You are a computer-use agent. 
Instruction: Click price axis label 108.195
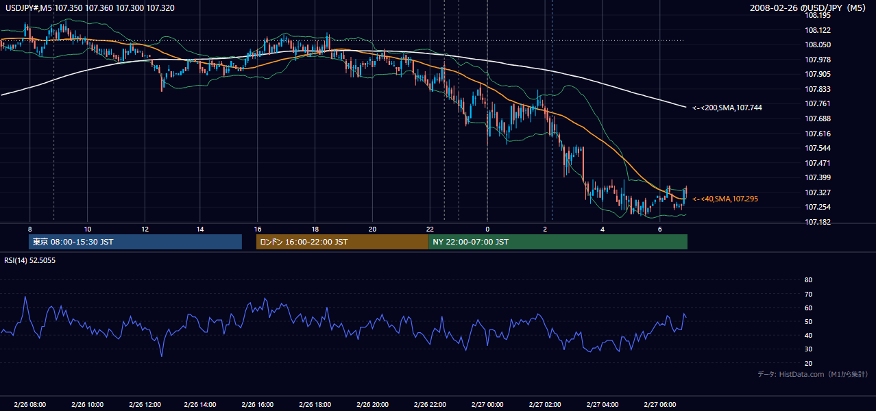pyautogui.click(x=818, y=15)
